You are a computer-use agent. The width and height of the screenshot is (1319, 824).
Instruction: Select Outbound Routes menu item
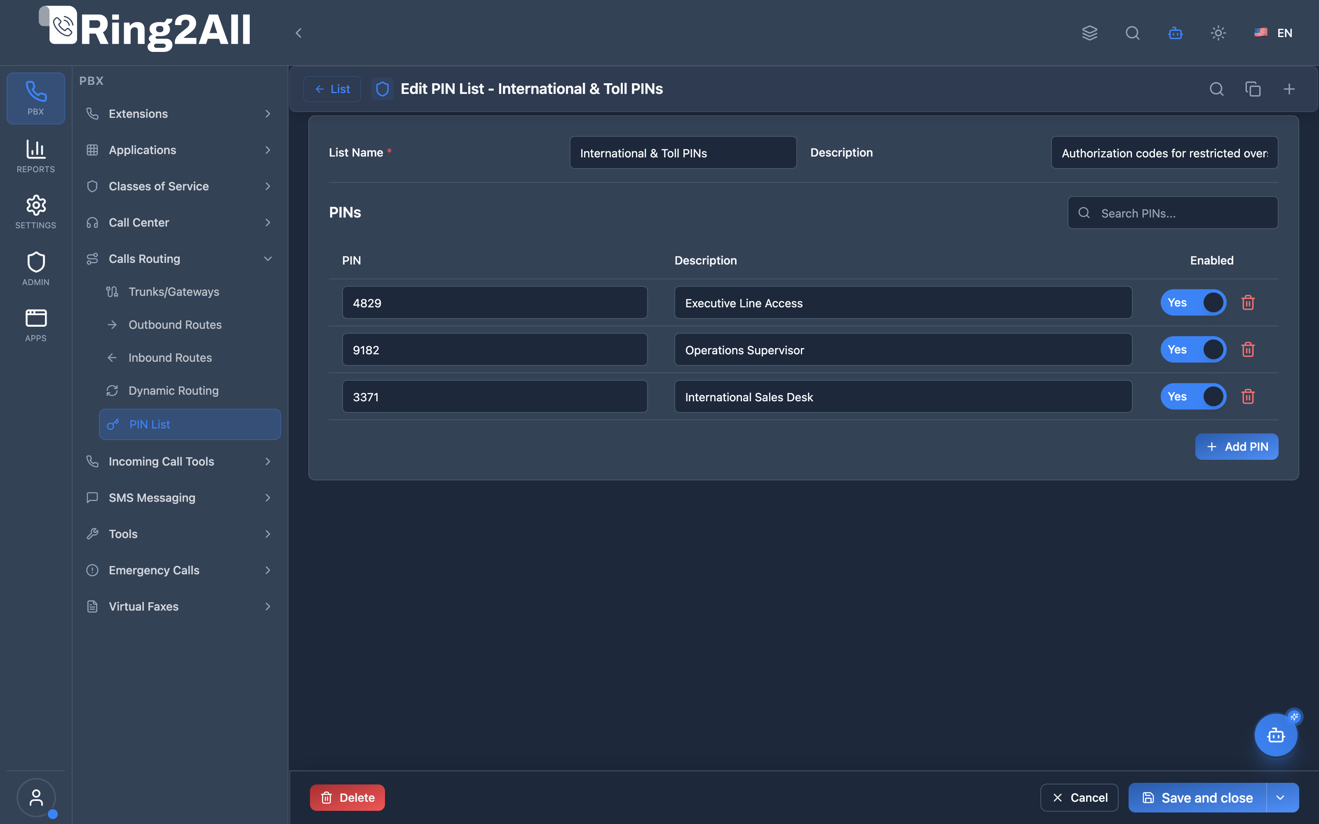click(190, 325)
